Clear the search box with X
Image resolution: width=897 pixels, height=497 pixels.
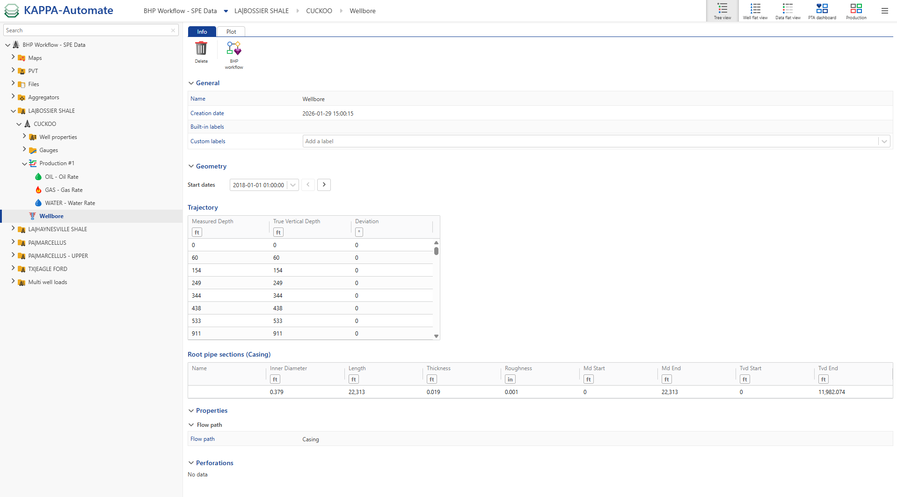pos(173,30)
